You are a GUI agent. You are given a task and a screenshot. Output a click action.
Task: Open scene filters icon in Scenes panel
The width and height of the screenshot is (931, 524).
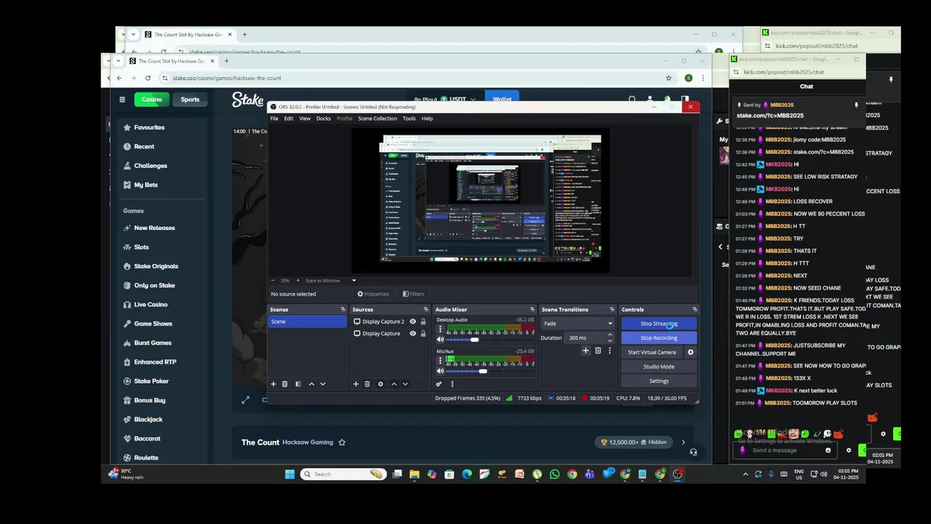297,384
